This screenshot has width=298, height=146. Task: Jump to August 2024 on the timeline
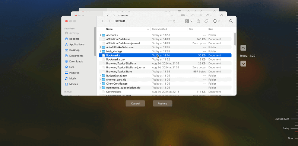click(282, 119)
